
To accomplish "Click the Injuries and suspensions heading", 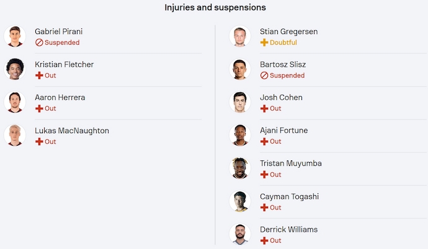I will pos(215,7).
